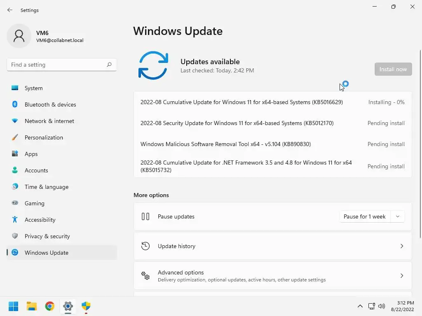422x316 pixels.
Task: Click Update history label
Action: (x=176, y=246)
